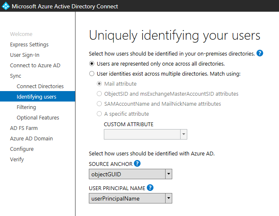Open the Optional Features step
The height and width of the screenshot is (216, 279).
pos(38,118)
